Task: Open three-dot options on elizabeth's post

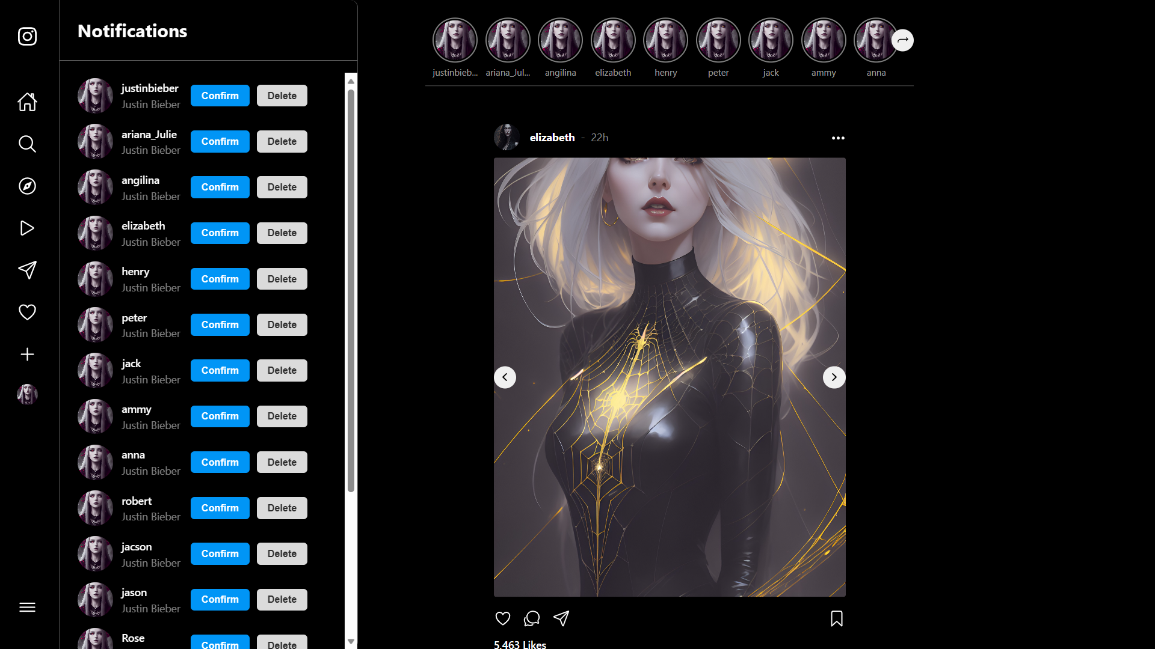Action: tap(838, 138)
